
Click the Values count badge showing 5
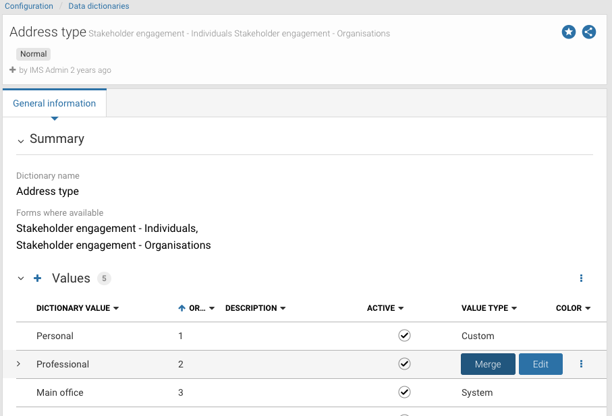click(104, 278)
